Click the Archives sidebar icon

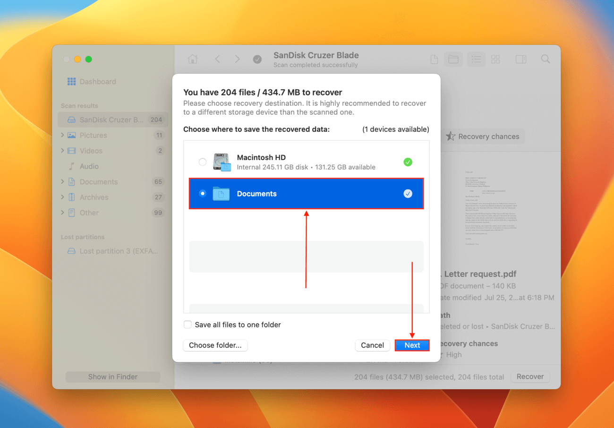72,197
